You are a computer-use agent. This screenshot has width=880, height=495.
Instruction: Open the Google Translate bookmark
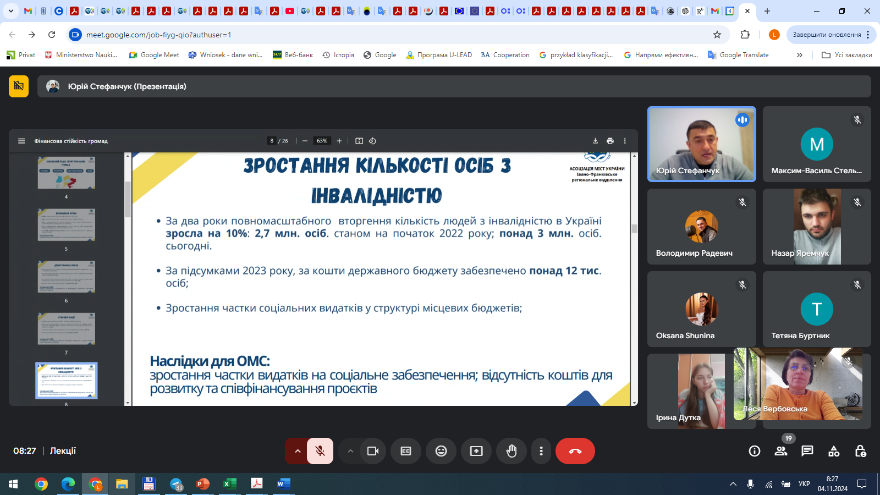pyautogui.click(x=738, y=55)
